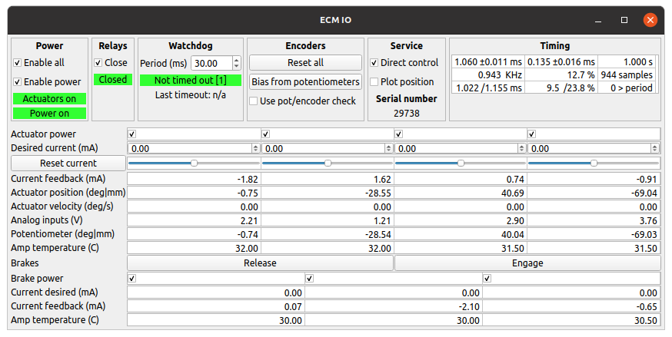Screen dimensions: 672x337
Task: Click the fourth actuator current slider handle
Action: [x=594, y=163]
